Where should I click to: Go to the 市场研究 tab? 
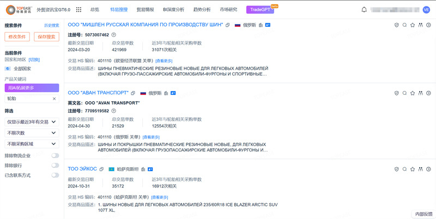tap(228, 10)
